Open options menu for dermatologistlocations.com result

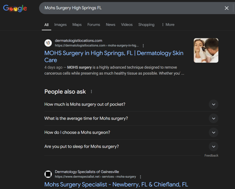click(x=143, y=46)
